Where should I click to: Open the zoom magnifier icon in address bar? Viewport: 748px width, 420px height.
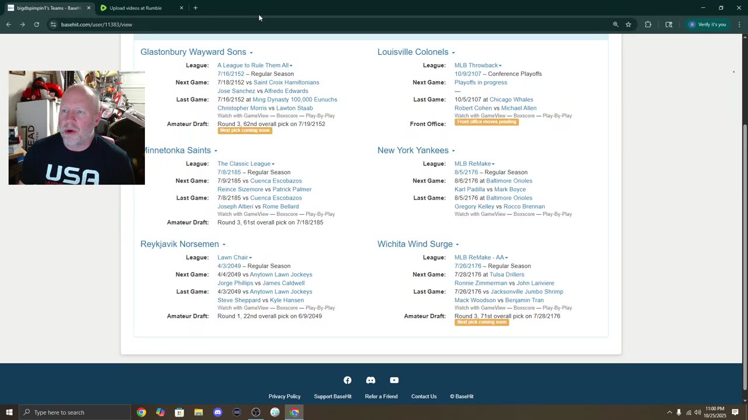pyautogui.click(x=615, y=24)
